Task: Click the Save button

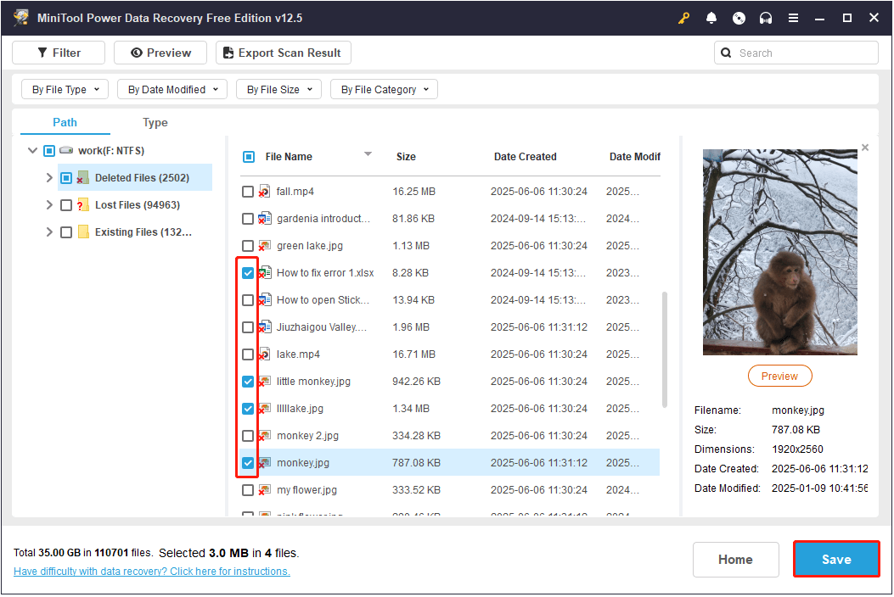Action: (835, 559)
